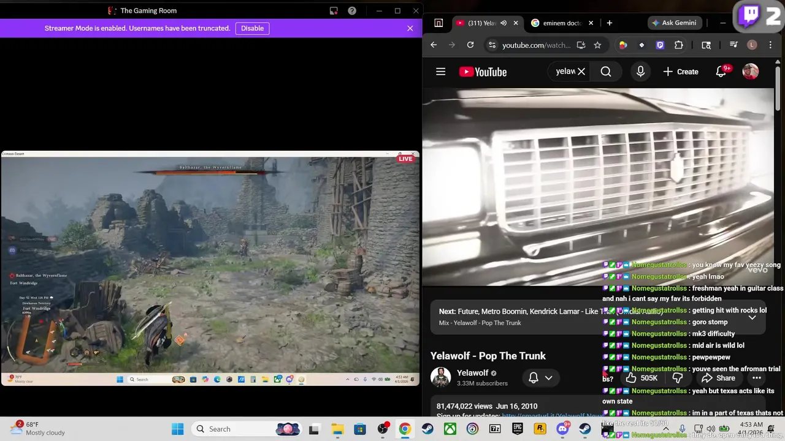Run YouTube search with magnifier button
This screenshot has height=441, width=785.
pyautogui.click(x=606, y=72)
